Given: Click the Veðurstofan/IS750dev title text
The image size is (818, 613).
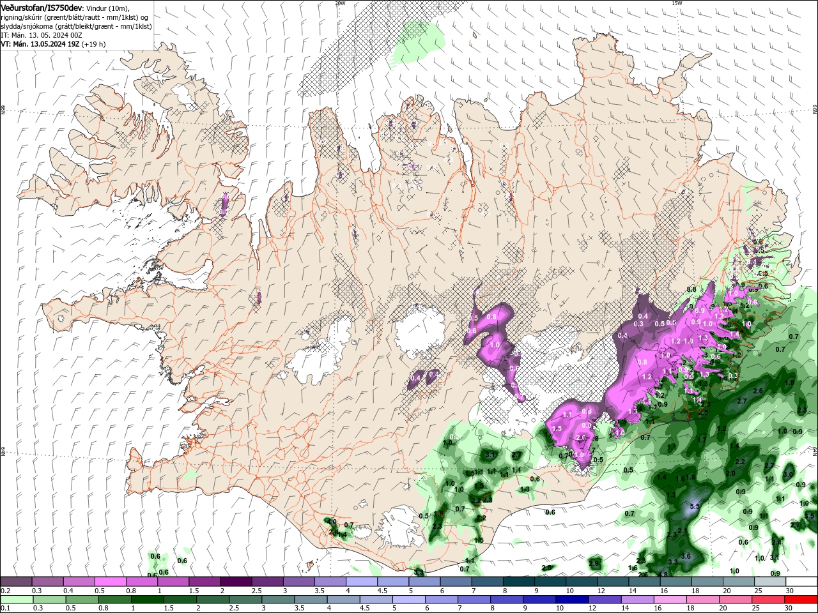Looking at the screenshot, I should (x=42, y=8).
